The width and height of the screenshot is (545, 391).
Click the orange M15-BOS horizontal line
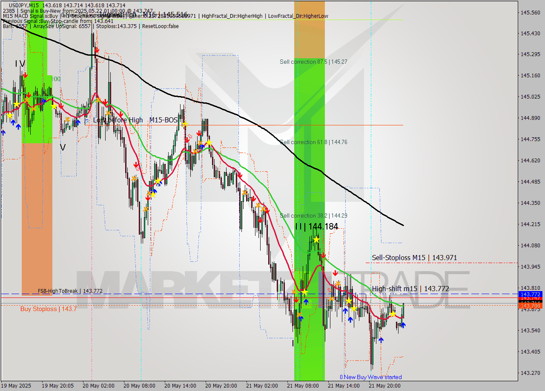point(255,125)
